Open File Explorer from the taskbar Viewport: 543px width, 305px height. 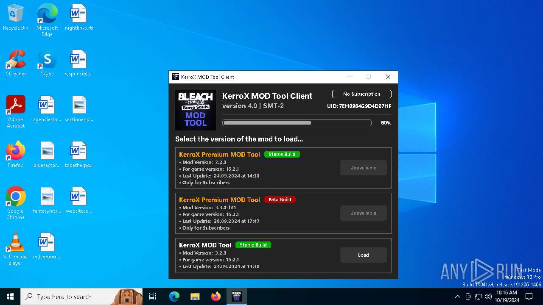click(x=195, y=297)
